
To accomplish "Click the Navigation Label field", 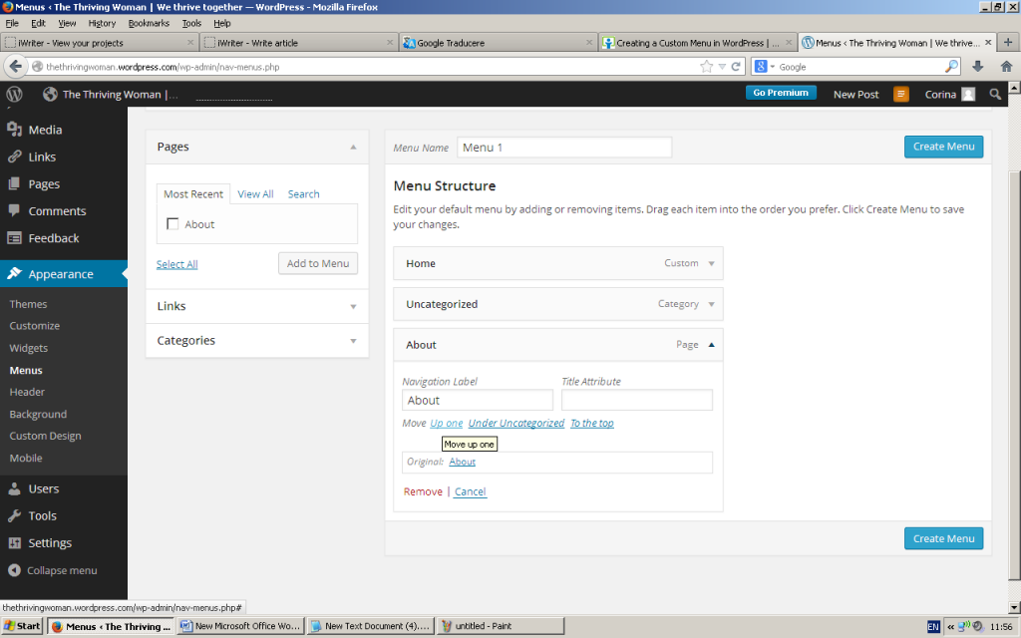I will pyautogui.click(x=478, y=400).
